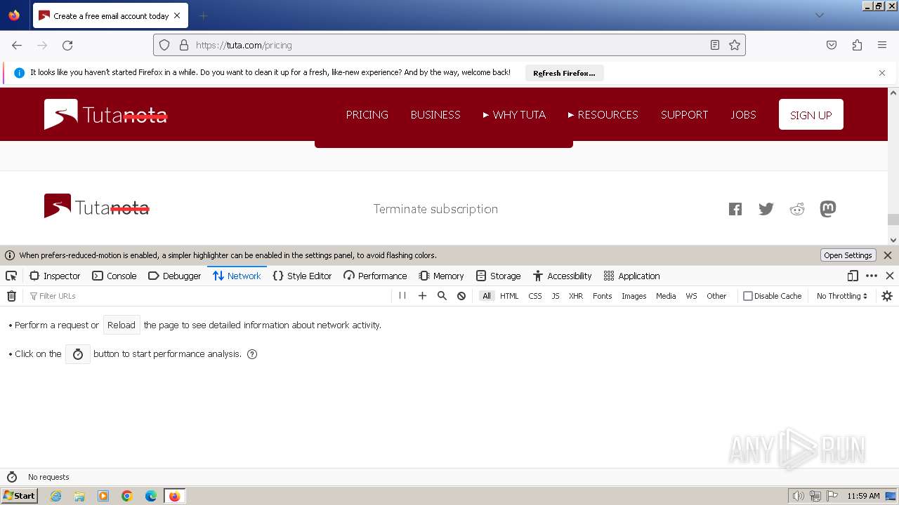
Task: Filter requests by WS
Action: (x=691, y=296)
